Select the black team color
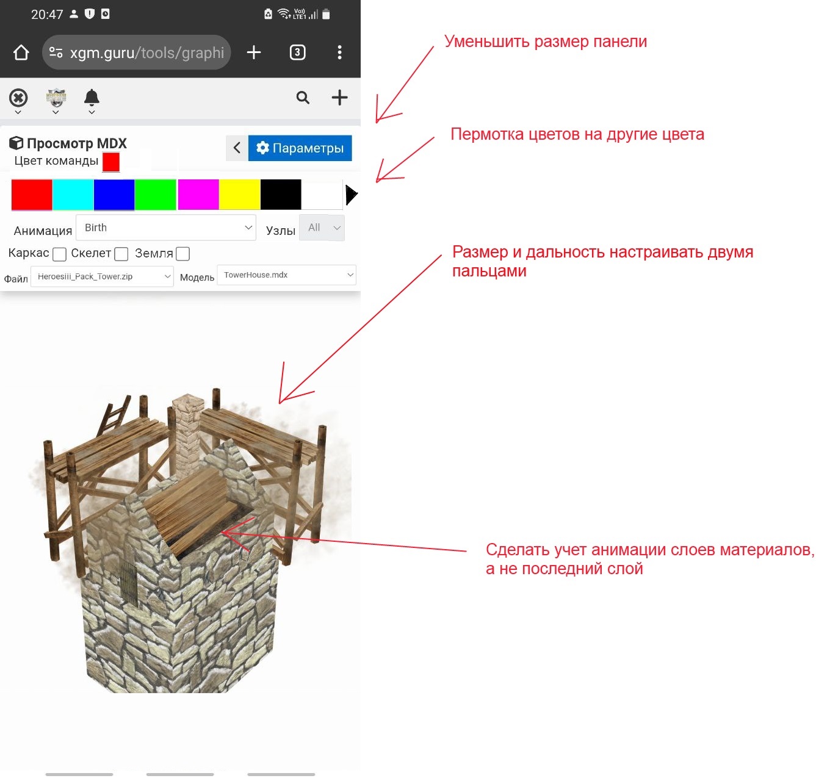Screen dimensions: 816x781 281,195
